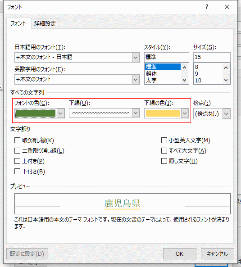Enable 小型英大文字 checkbox
Image resolution: width=241 pixels, height=267 pixels.
click(x=164, y=140)
